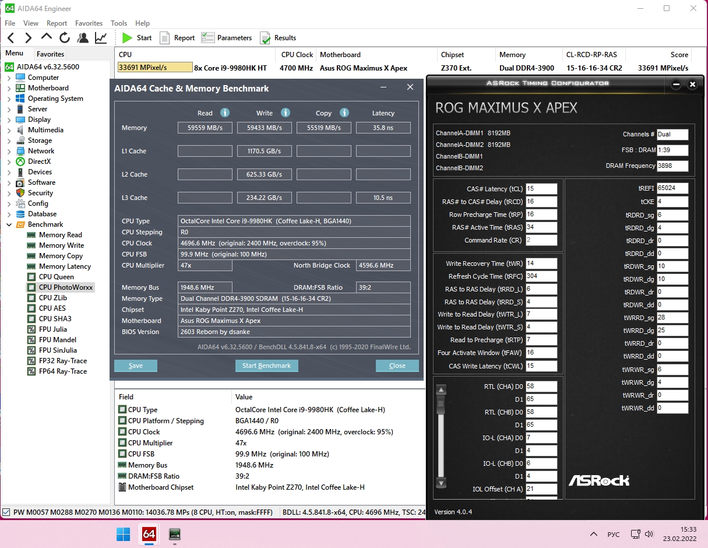This screenshot has height=548, width=708.
Task: Go up one level with up arrow icon
Action: pyautogui.click(x=47, y=37)
